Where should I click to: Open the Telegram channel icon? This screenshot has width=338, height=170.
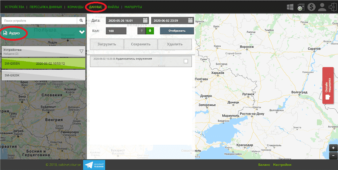(x=94, y=165)
